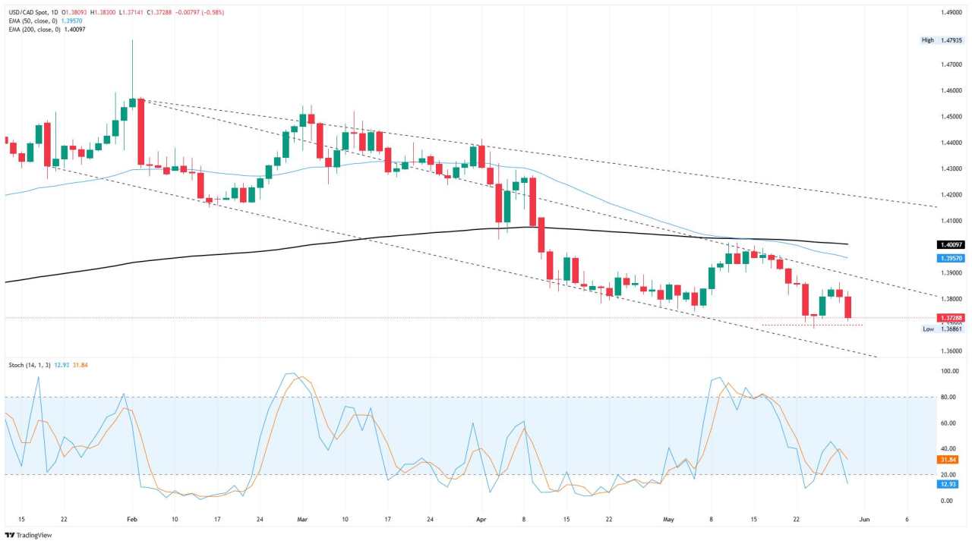Click the 1.45000 level on the price axis
This screenshot has width=972, height=544.
point(952,116)
